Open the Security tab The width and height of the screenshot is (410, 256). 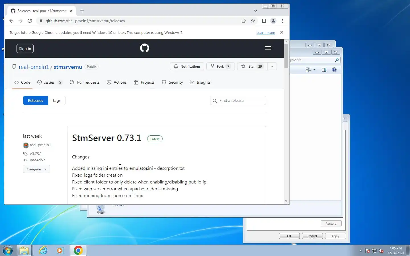coord(172,82)
